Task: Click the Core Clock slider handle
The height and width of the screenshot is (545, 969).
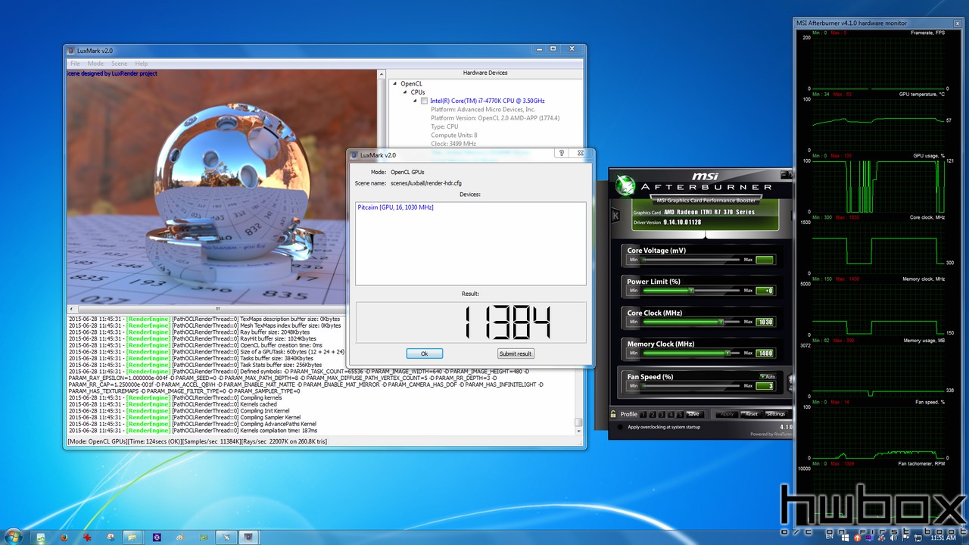Action: click(x=721, y=322)
